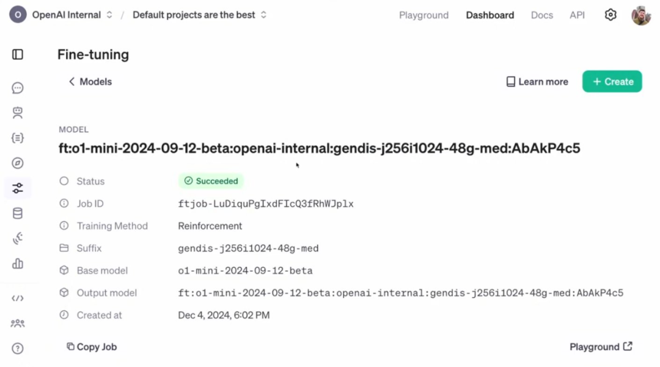Open the Usage bar chart icon
The width and height of the screenshot is (660, 367).
[18, 264]
